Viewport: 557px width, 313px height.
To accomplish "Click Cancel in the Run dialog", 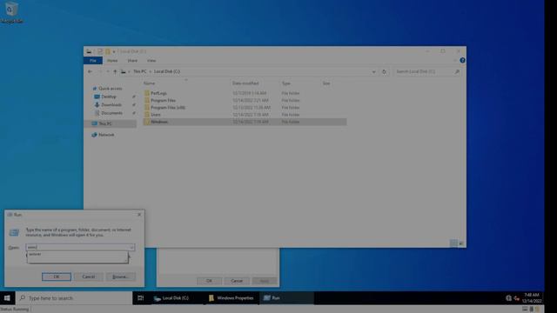I will pos(89,276).
